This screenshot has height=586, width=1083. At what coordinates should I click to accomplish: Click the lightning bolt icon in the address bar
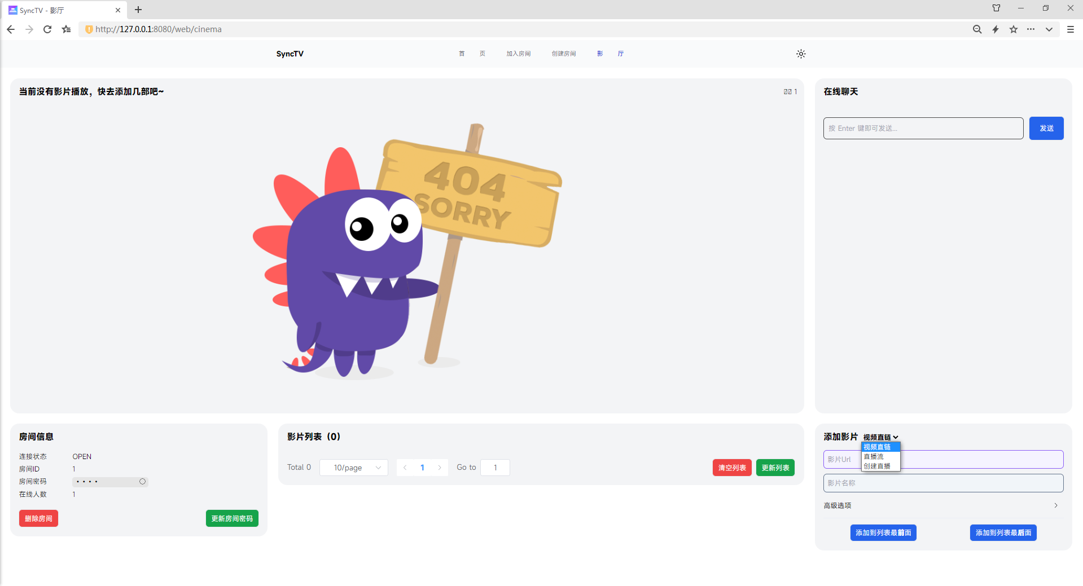(996, 29)
